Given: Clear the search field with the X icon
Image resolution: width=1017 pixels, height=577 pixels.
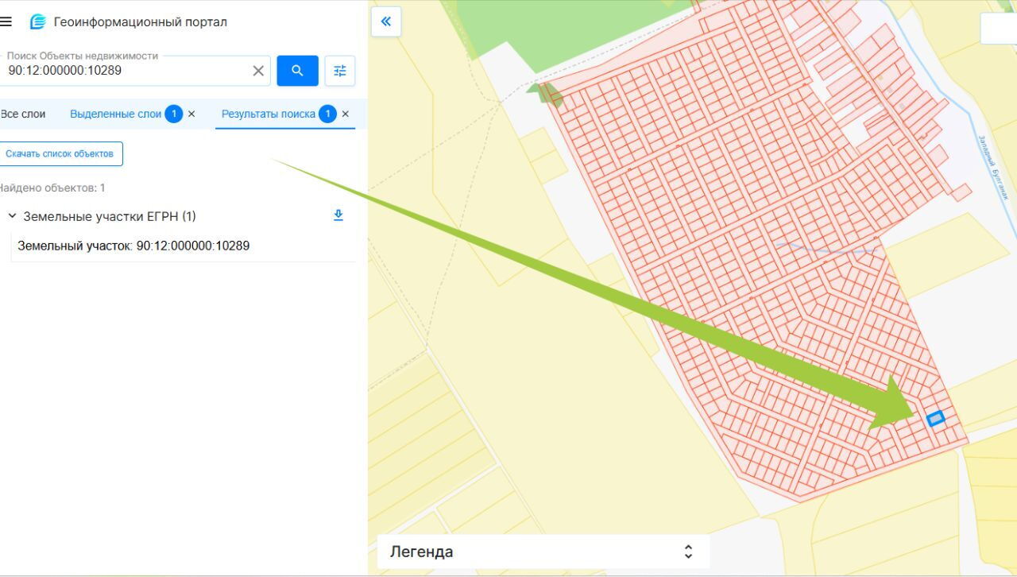Looking at the screenshot, I should tap(258, 71).
